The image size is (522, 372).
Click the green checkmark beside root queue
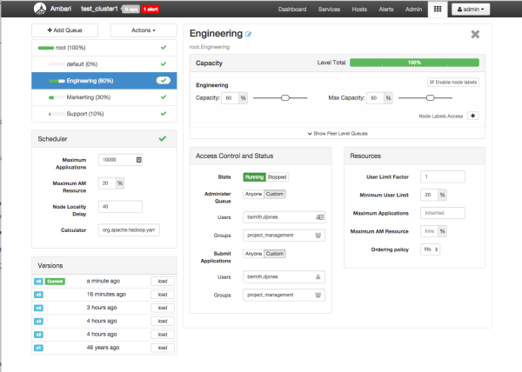[x=163, y=48]
